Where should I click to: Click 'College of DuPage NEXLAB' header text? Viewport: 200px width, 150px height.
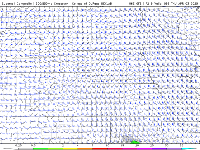[x=92, y=3]
